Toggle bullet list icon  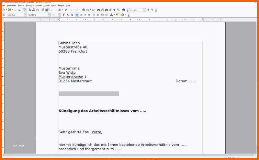(x=98, y=15)
